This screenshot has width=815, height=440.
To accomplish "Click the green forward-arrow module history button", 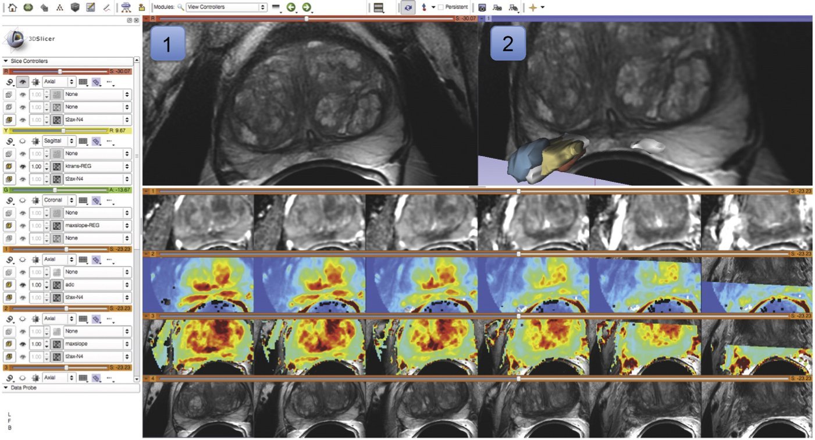I will tap(306, 8).
